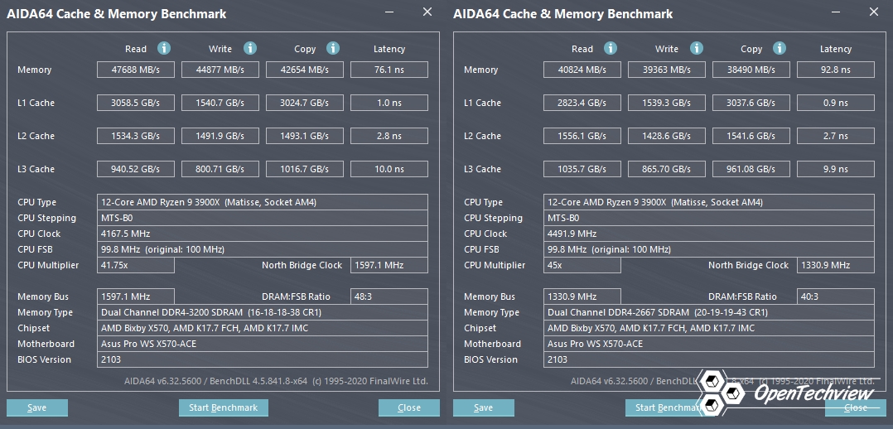Click the Write info icon in left window
The image size is (893, 429).
pyautogui.click(x=250, y=48)
